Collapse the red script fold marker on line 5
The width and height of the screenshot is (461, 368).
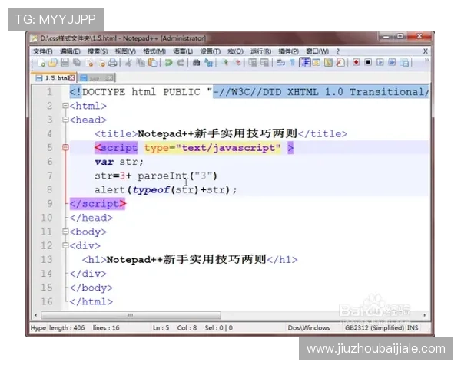click(x=65, y=148)
